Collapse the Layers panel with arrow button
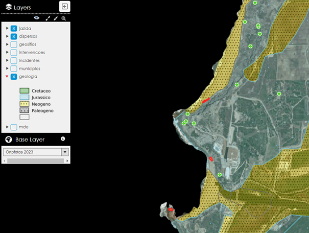This screenshot has width=309, height=233. pos(65,7)
